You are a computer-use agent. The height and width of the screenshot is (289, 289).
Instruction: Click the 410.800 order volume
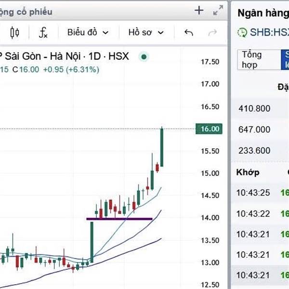tap(254, 108)
